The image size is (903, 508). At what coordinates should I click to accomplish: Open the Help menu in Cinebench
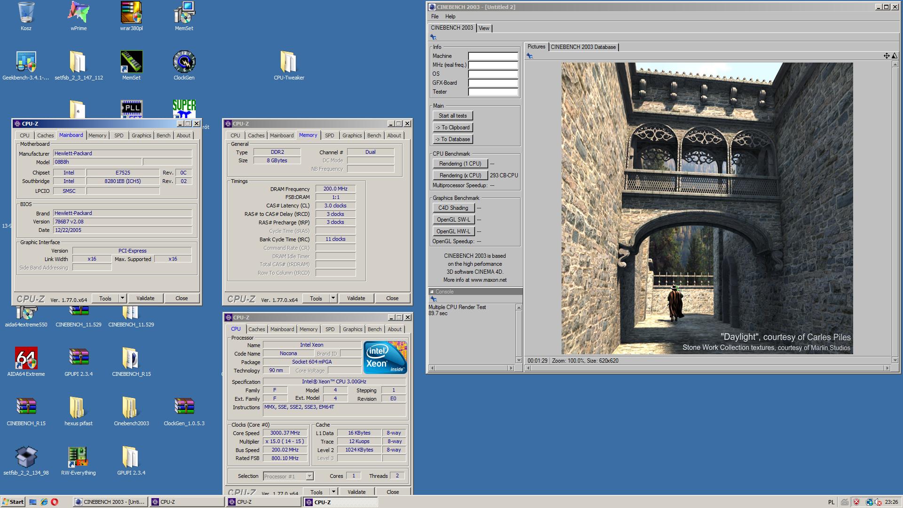450,16
